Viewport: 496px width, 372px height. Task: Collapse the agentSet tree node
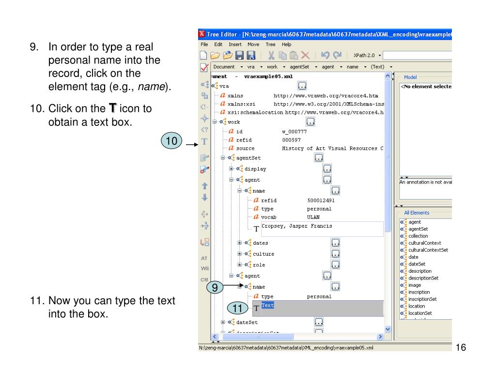coord(223,157)
